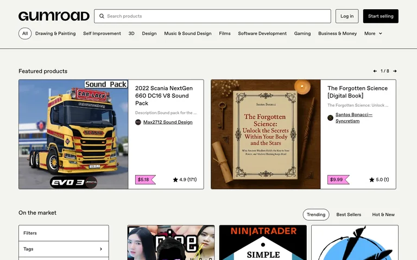Open the Design category
The height and width of the screenshot is (260, 417).
149,34
